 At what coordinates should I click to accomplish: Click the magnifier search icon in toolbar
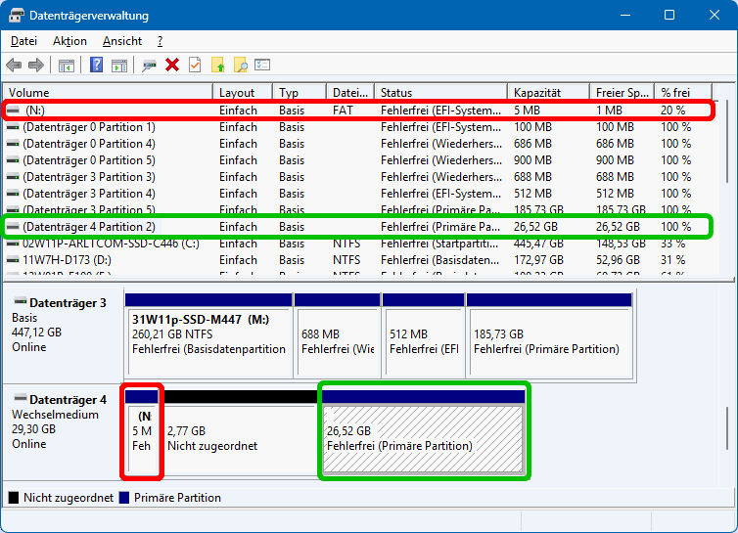tap(241, 66)
